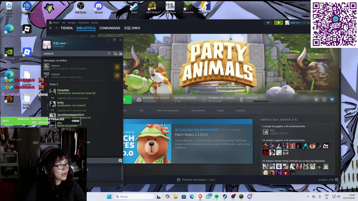Select friend ChrissDKz in friends list

(63, 90)
